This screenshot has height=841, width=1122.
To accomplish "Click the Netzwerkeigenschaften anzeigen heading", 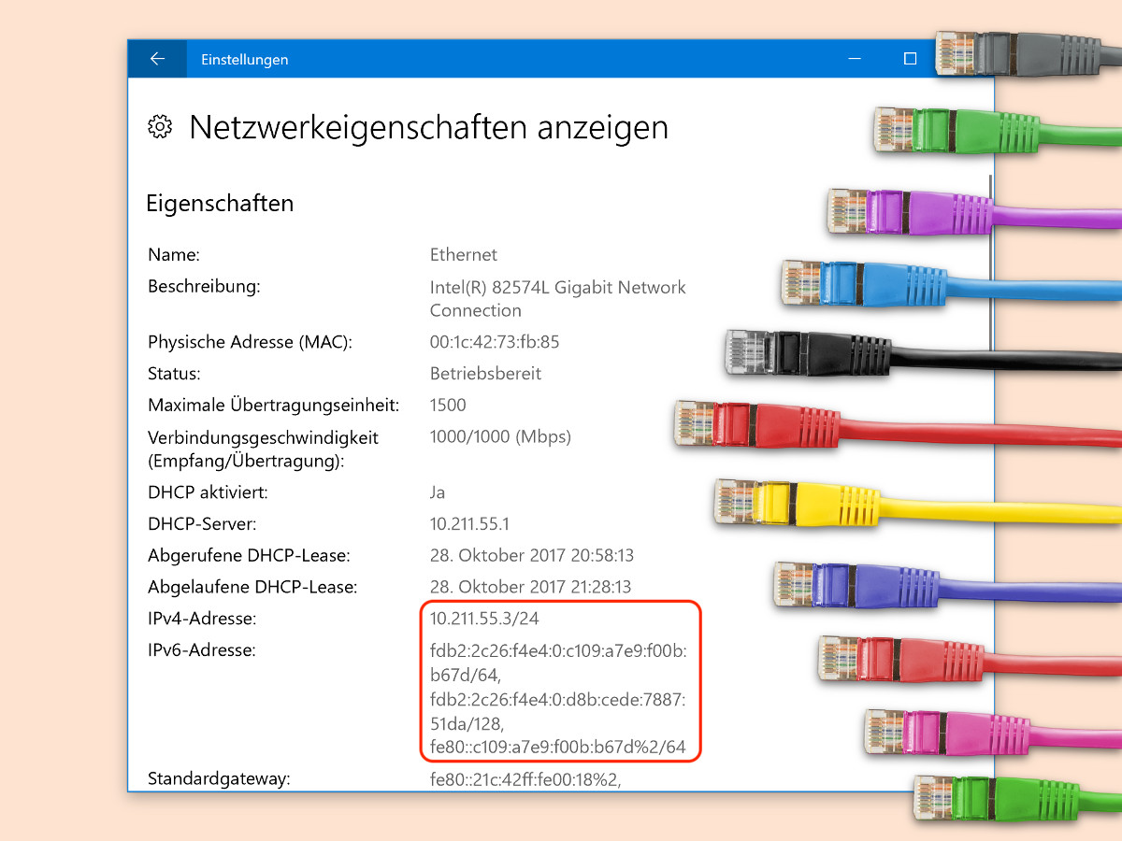I will pos(429,127).
